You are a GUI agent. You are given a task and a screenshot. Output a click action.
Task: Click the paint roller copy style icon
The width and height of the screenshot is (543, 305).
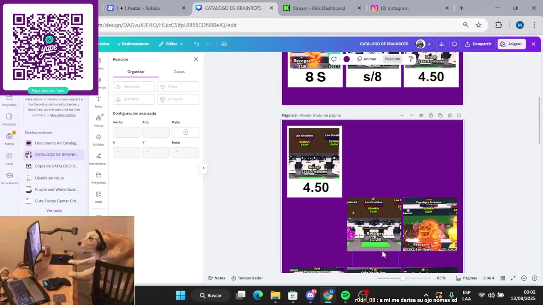coord(411,59)
